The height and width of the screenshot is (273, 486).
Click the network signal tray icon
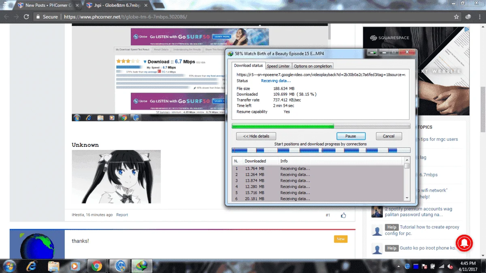click(x=441, y=267)
